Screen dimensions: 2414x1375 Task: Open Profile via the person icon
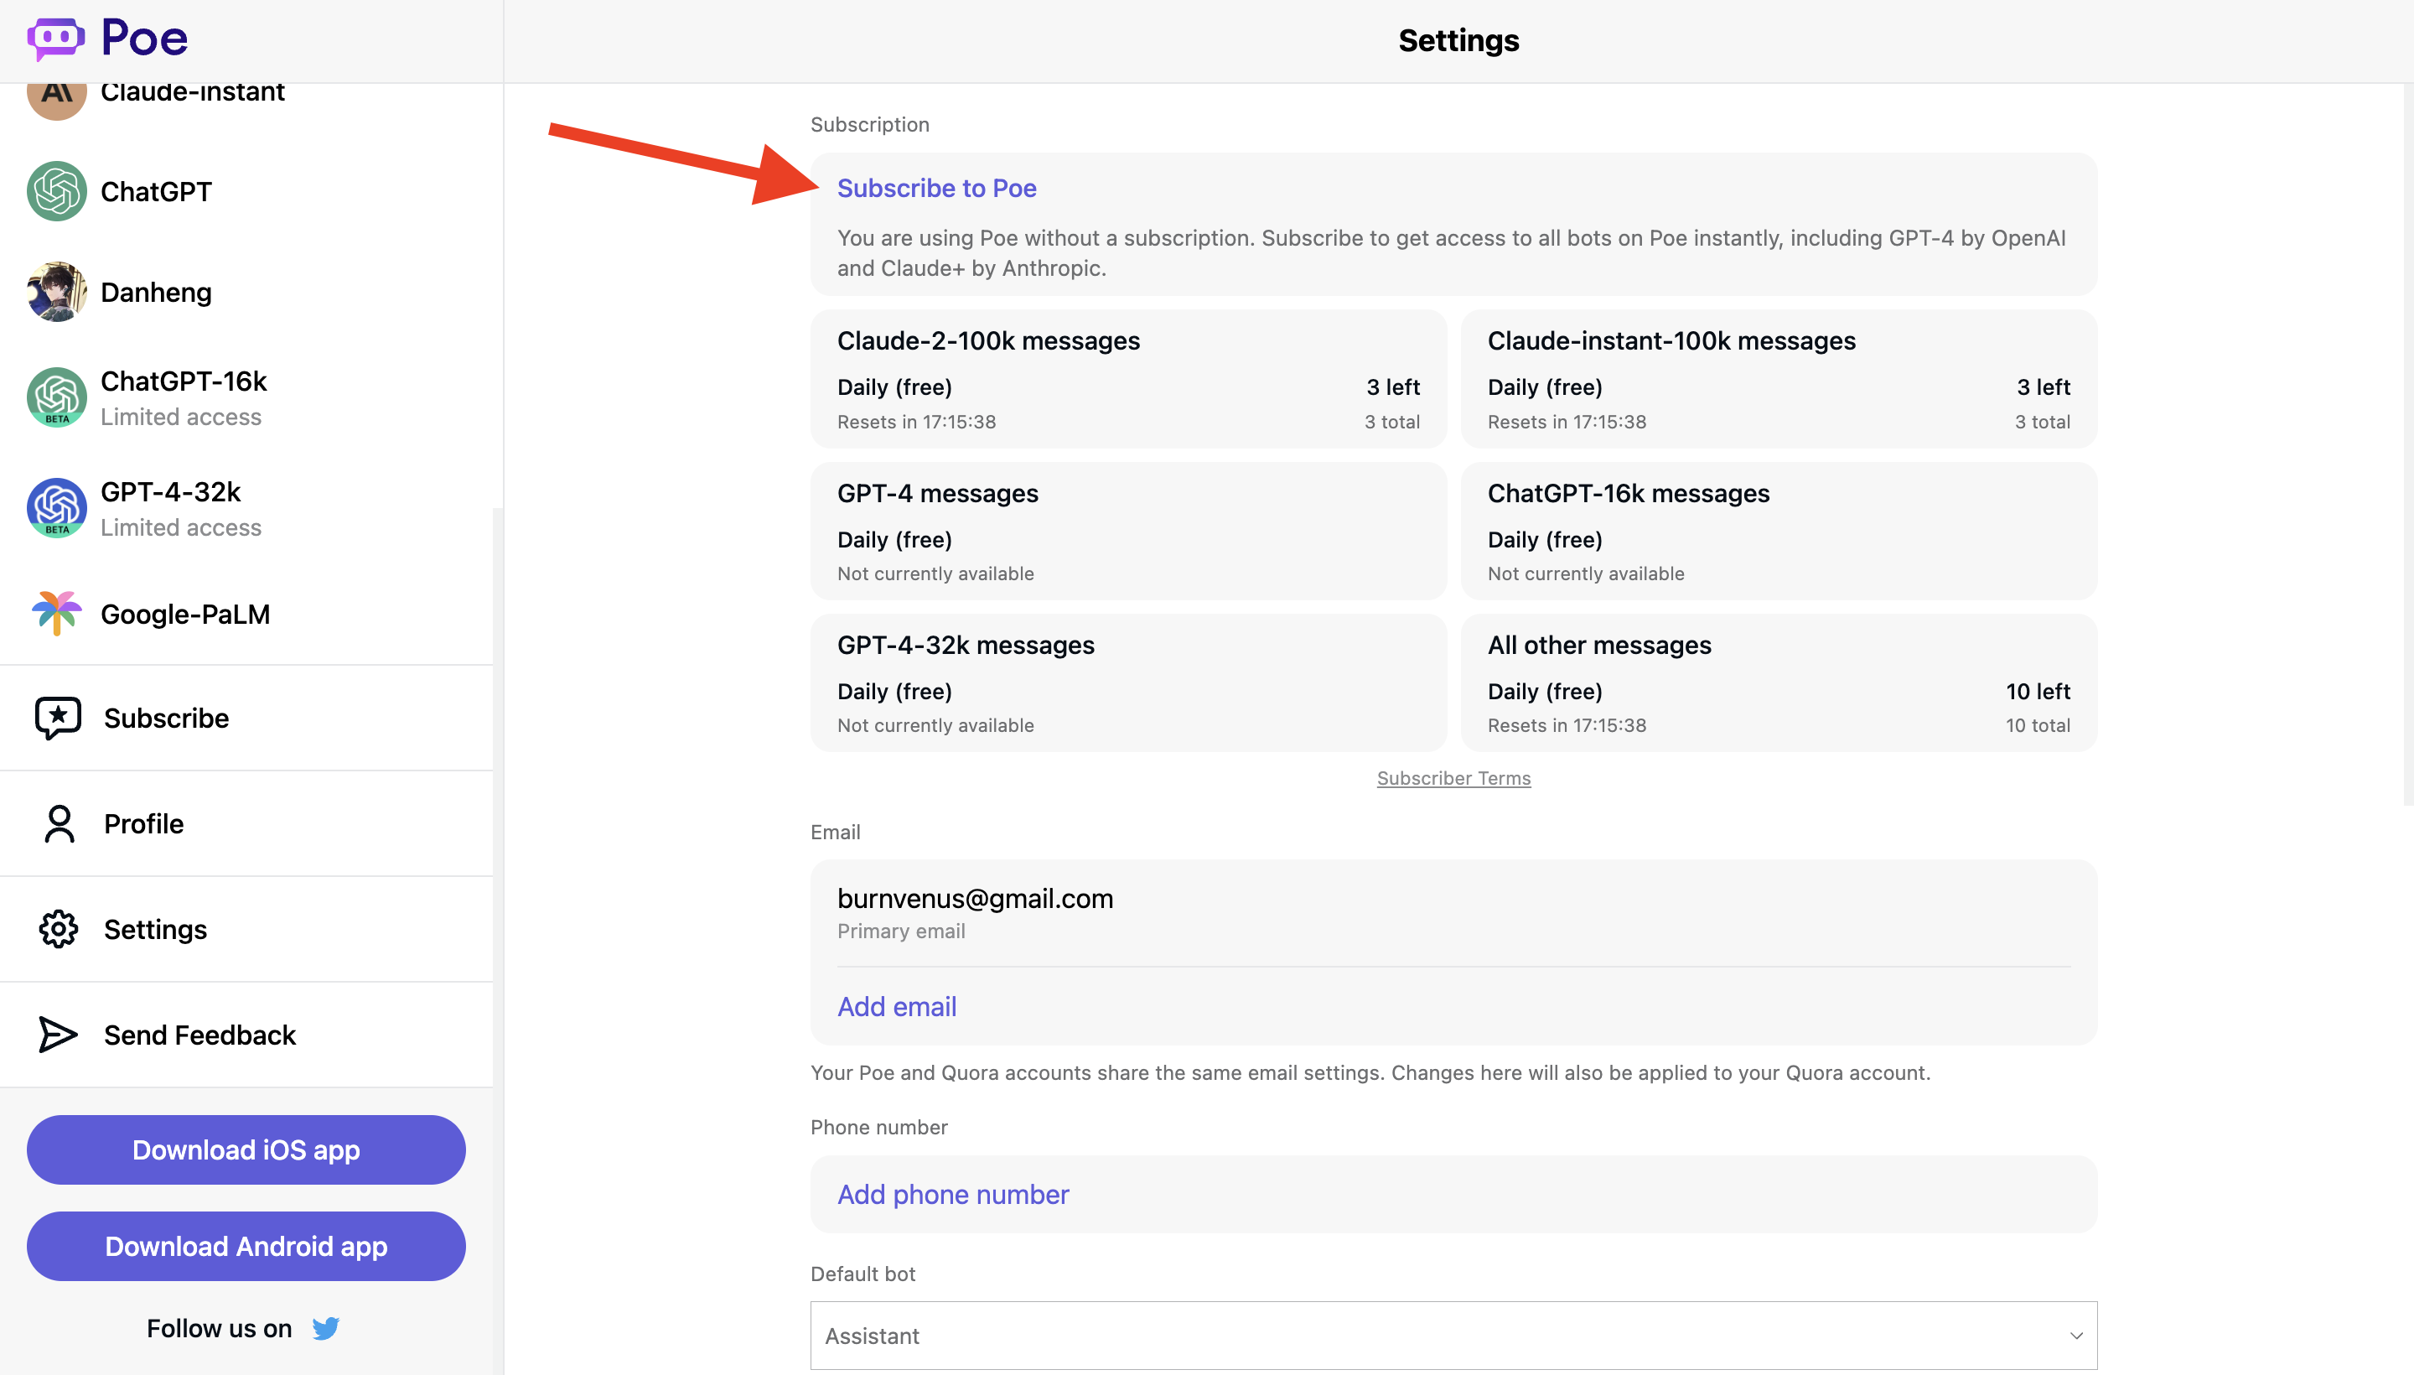pos(59,823)
